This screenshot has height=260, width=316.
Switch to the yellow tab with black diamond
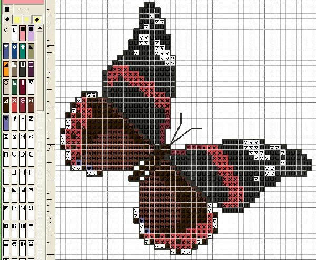coord(37,20)
